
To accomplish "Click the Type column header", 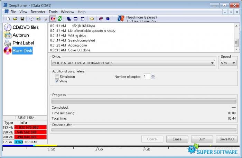I will click(9, 122).
